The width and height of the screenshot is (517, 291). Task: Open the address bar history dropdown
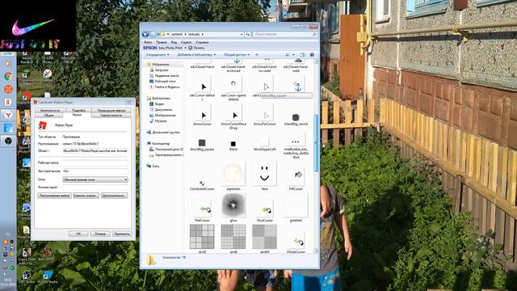pyautogui.click(x=242, y=34)
